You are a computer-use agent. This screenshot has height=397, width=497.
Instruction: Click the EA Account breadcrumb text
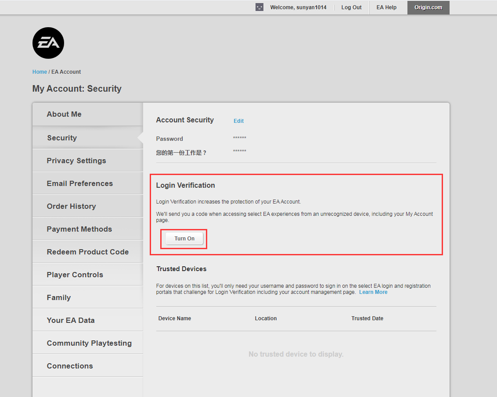click(66, 72)
